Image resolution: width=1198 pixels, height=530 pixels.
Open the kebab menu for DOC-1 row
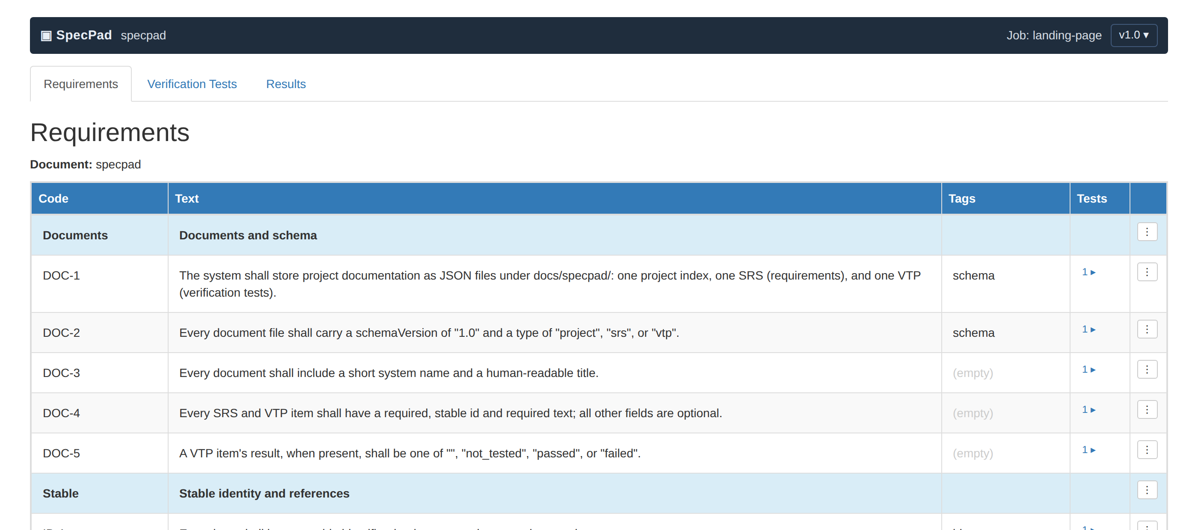click(1148, 272)
